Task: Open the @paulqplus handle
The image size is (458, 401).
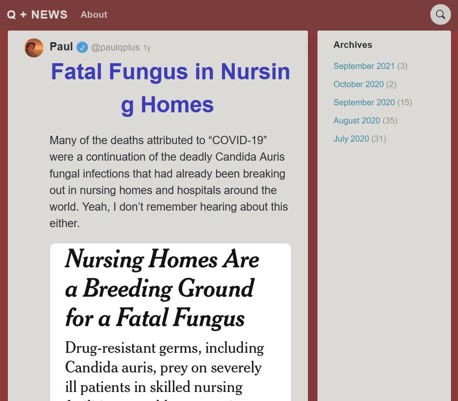Action: (x=115, y=47)
